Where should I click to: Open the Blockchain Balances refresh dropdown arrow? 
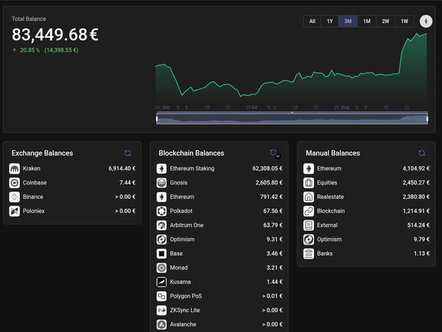point(278,156)
